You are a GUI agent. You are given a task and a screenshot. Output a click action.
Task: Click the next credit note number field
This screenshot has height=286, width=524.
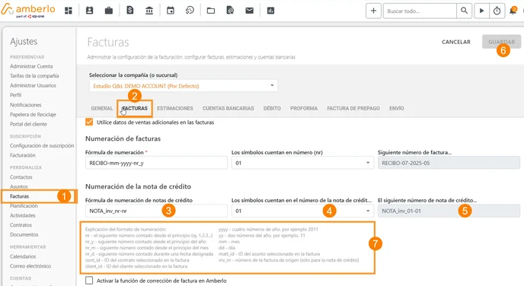449,211
